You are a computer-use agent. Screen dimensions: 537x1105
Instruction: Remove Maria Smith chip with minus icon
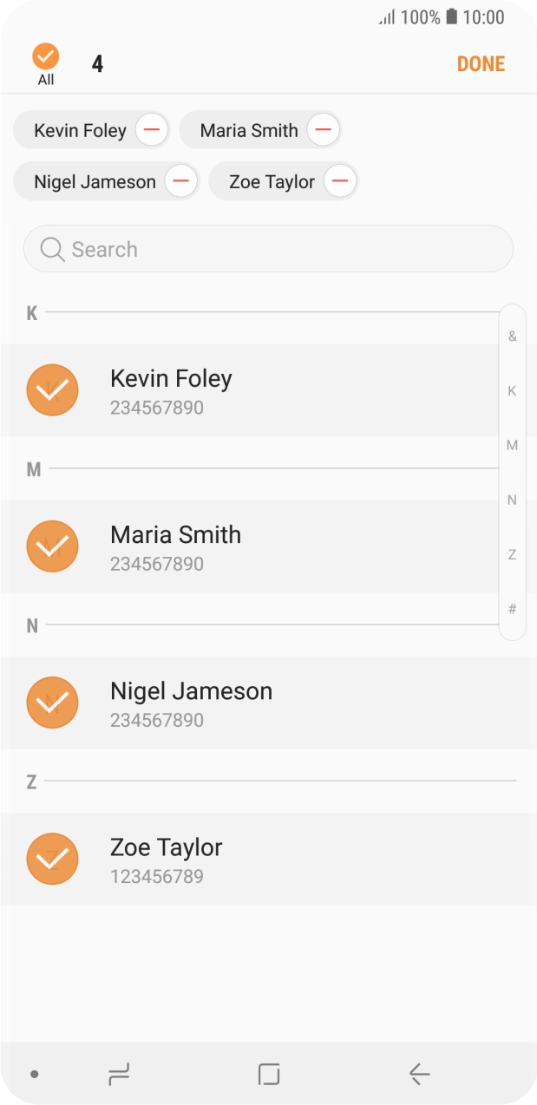[x=322, y=131]
